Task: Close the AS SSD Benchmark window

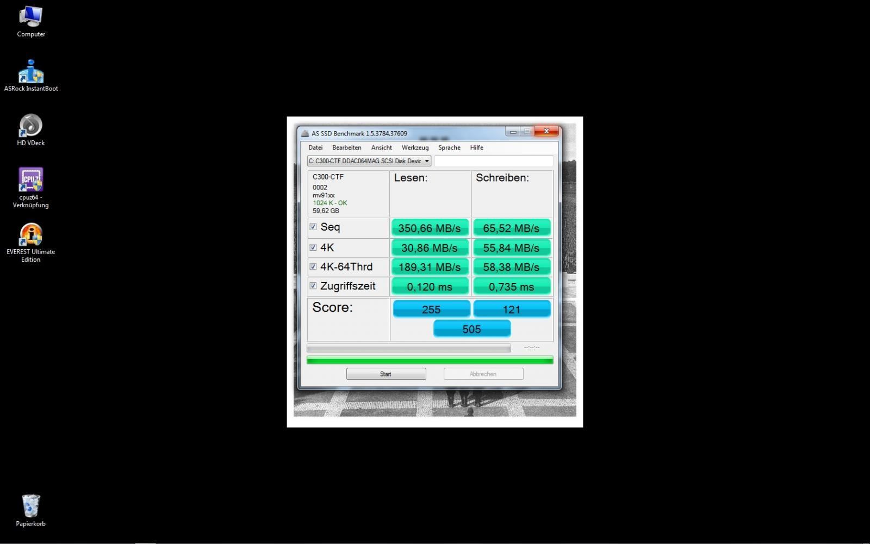Action: coord(546,131)
